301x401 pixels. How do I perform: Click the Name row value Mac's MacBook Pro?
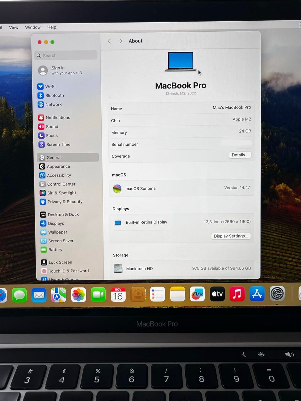click(x=232, y=108)
